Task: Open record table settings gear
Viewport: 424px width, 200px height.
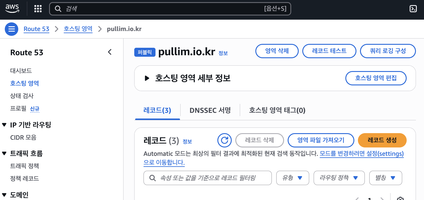Action: 400,199
